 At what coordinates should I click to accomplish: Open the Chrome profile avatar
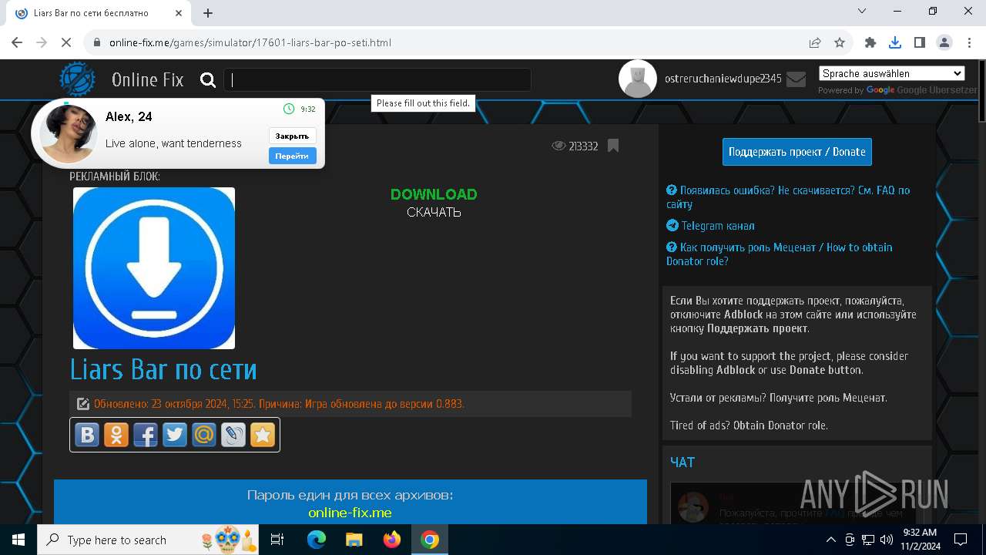pos(944,42)
